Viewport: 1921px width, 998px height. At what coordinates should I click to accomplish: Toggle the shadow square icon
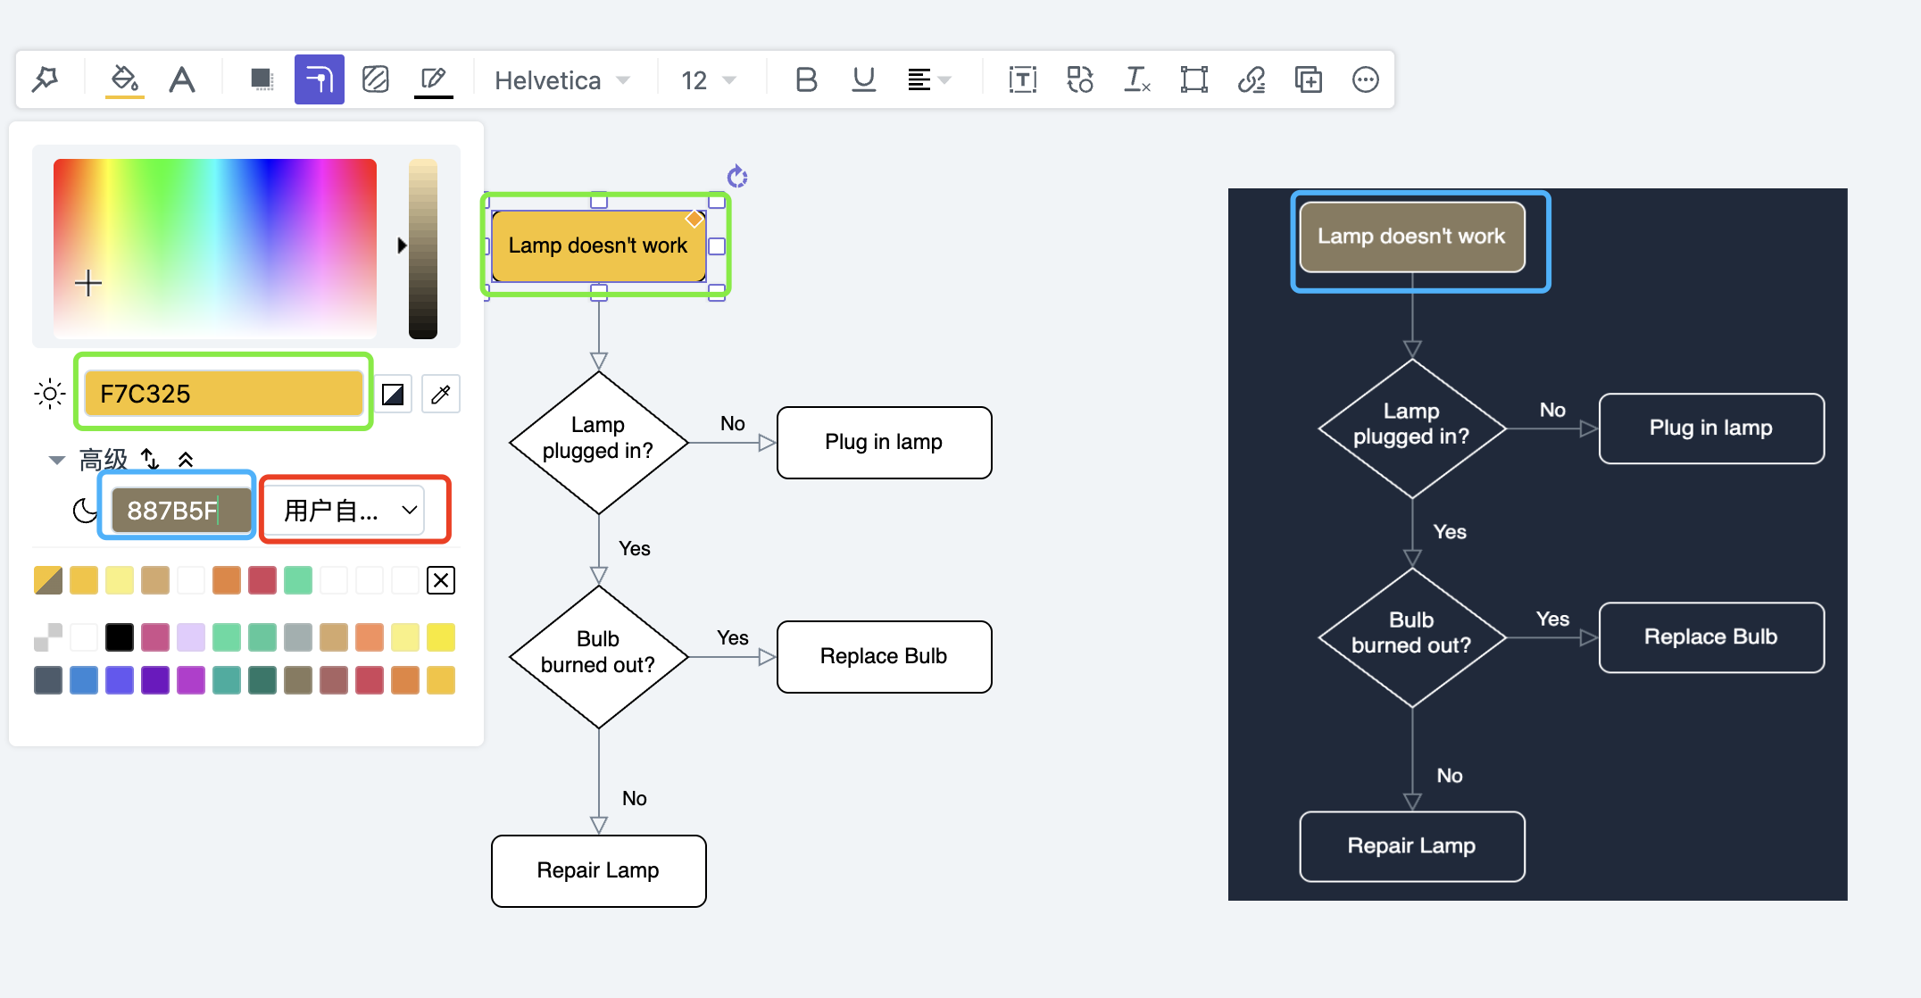(262, 79)
